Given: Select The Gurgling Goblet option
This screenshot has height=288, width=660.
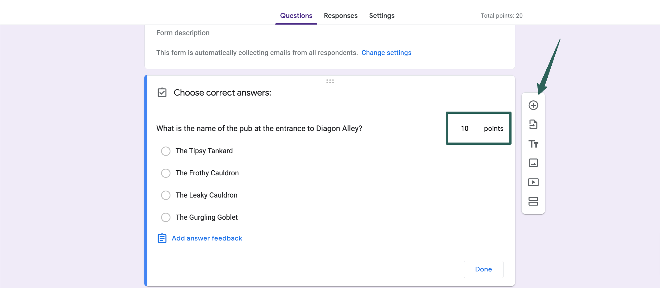Looking at the screenshot, I should coord(166,218).
